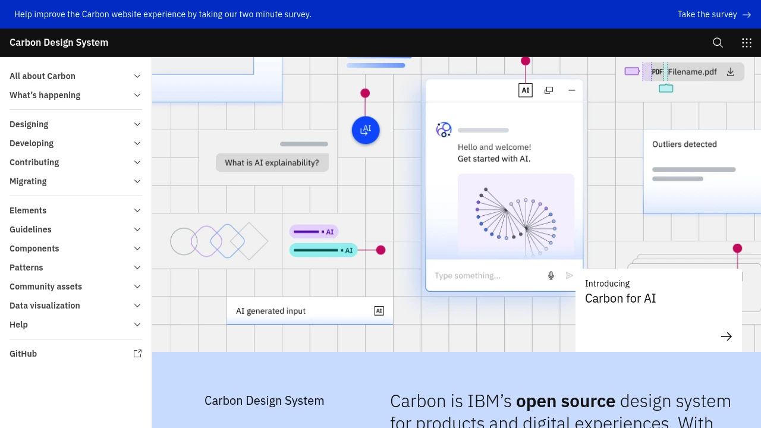The image size is (761, 428).
Task: Expand the Designing menu chevron
Action: [x=137, y=124]
